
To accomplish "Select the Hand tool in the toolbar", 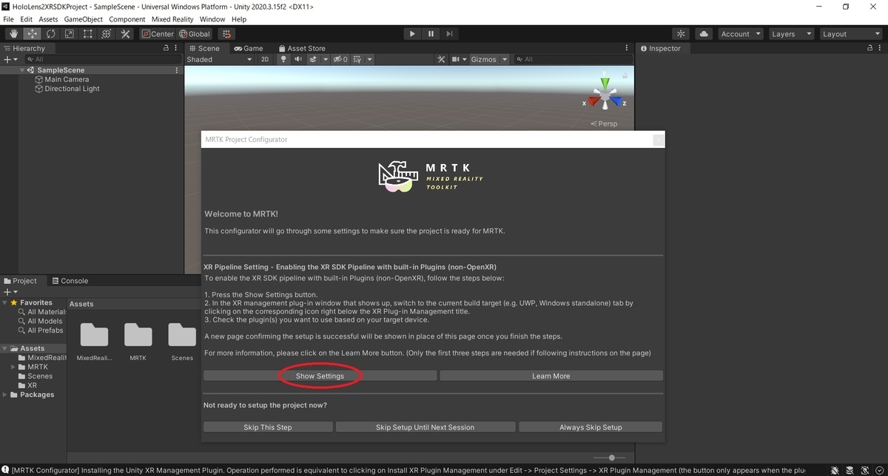I will (14, 33).
